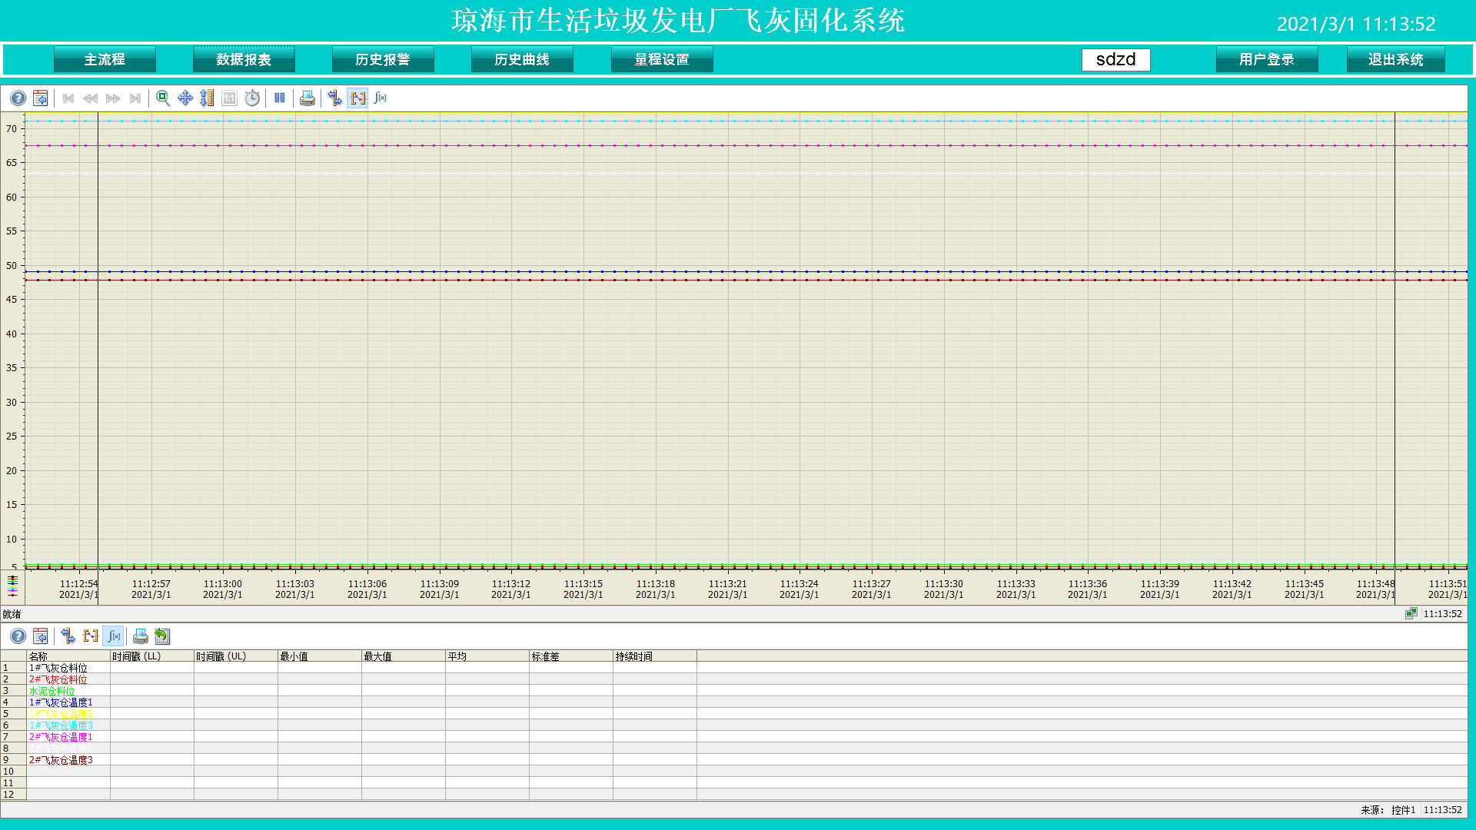Open the 量程设置 range settings page

662,60
